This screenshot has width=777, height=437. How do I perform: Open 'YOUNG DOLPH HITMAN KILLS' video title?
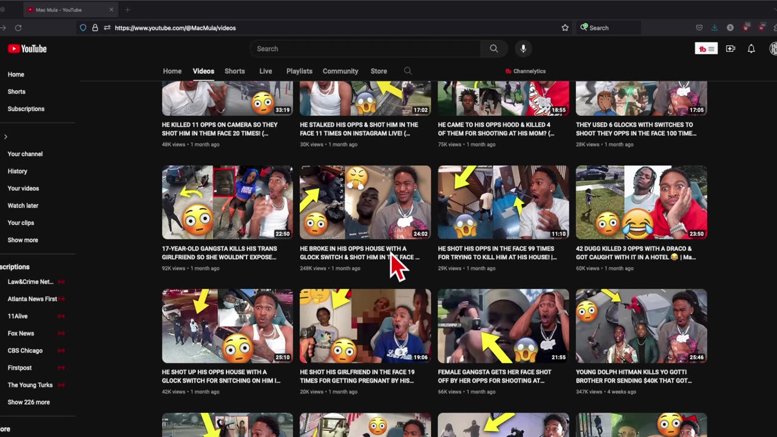click(x=634, y=376)
